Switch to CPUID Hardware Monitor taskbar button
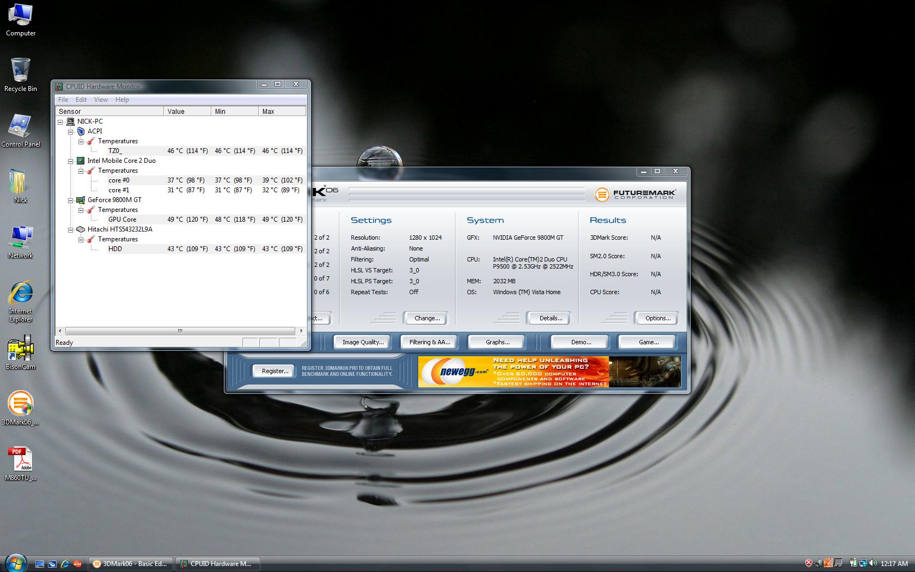The width and height of the screenshot is (915, 572). (217, 564)
